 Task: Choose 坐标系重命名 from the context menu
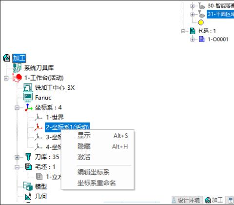pos(97,183)
